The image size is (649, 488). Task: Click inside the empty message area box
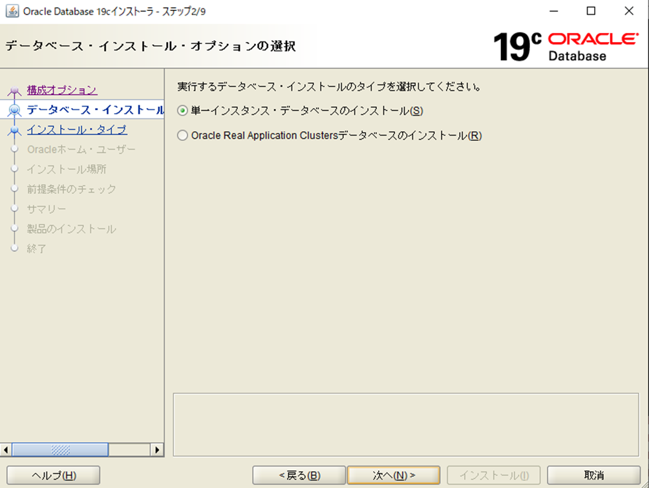[x=405, y=424]
